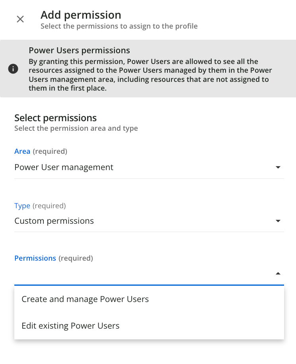Click the Power Users permissions banner heading
296x364 pixels.
(79, 50)
